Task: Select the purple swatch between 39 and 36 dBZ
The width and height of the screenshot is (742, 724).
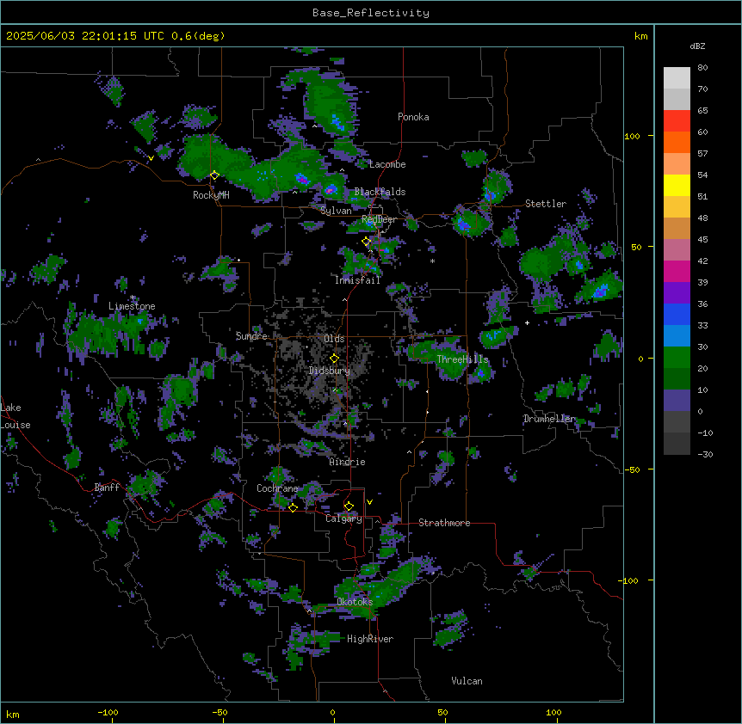Action: pos(677,292)
